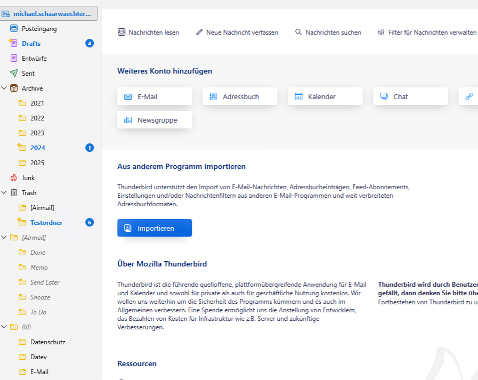Select the 2024 archive folder
This screenshot has height=380, width=478.
[38, 148]
